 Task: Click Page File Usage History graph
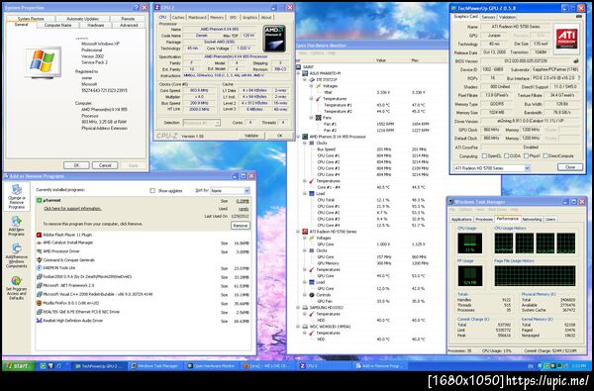(535, 275)
